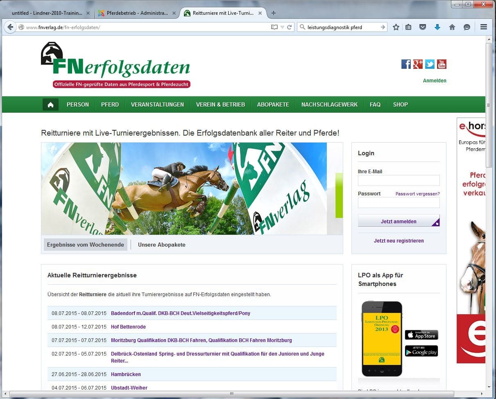Click the Ihre E-Mail input field
Screen dimensions: 496x399
(399, 181)
